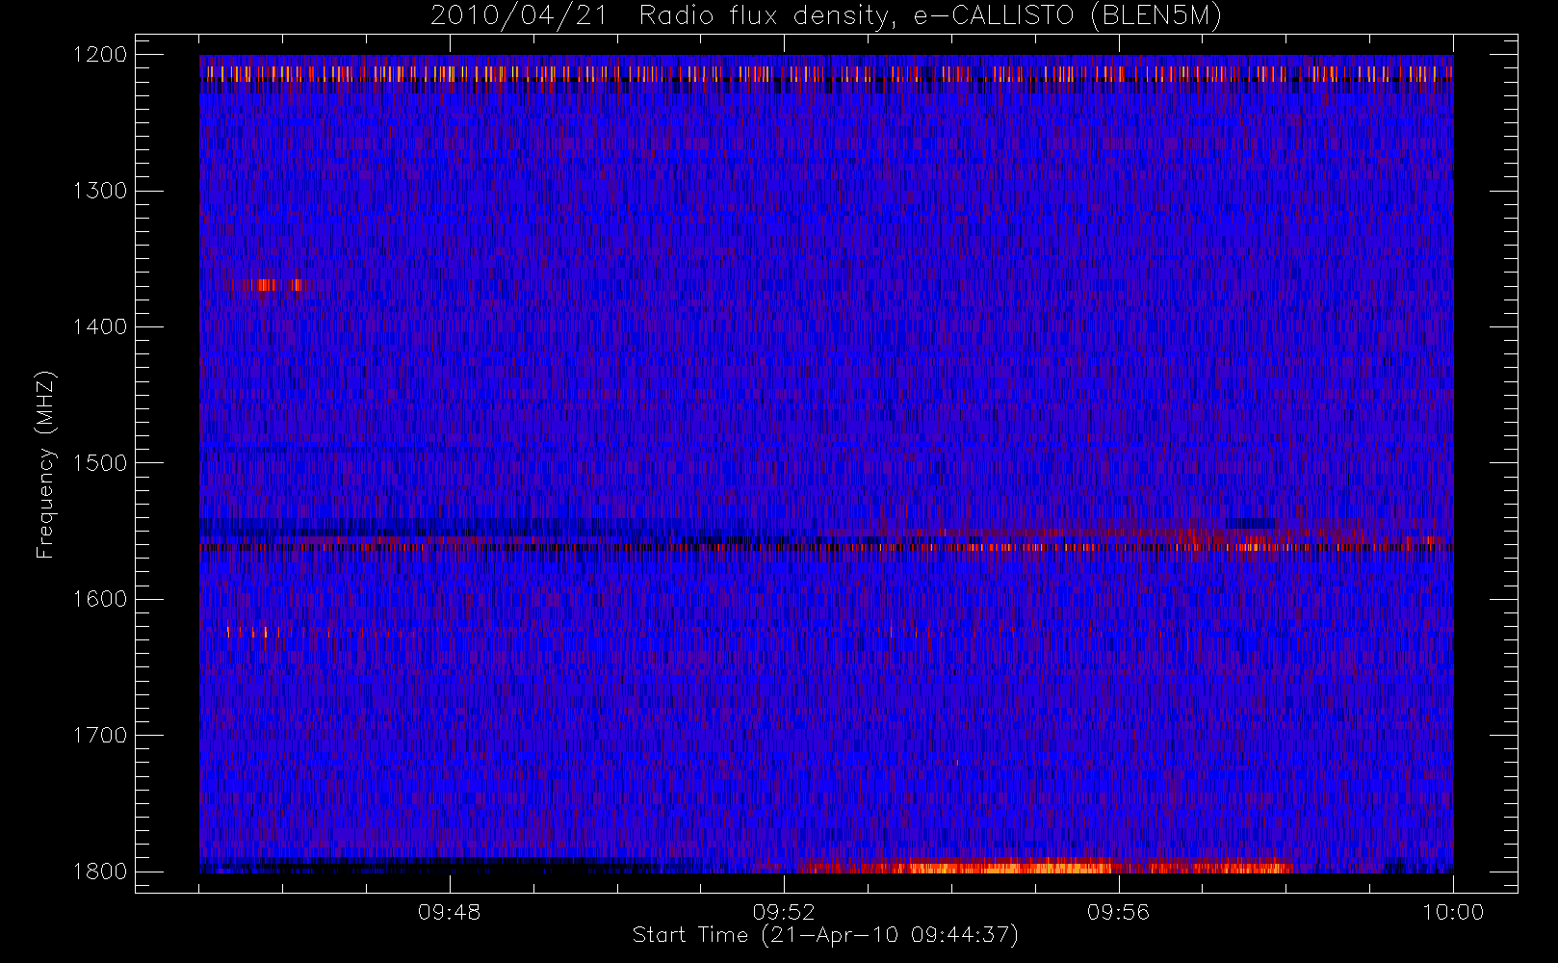Click the 1600 frequency axis label
Image resolution: width=1558 pixels, height=963 pixels.
(x=100, y=599)
